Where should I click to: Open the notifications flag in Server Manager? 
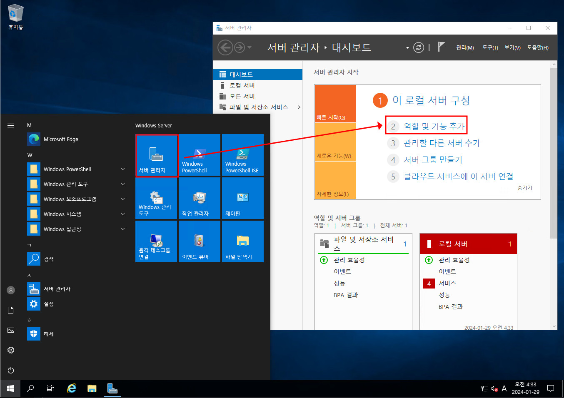click(441, 47)
